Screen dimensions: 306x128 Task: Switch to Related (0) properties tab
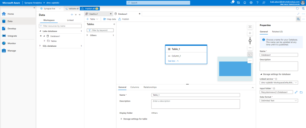278,32
